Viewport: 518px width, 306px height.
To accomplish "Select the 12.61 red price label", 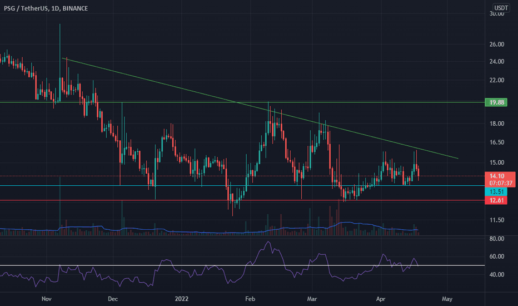I will tap(496, 200).
